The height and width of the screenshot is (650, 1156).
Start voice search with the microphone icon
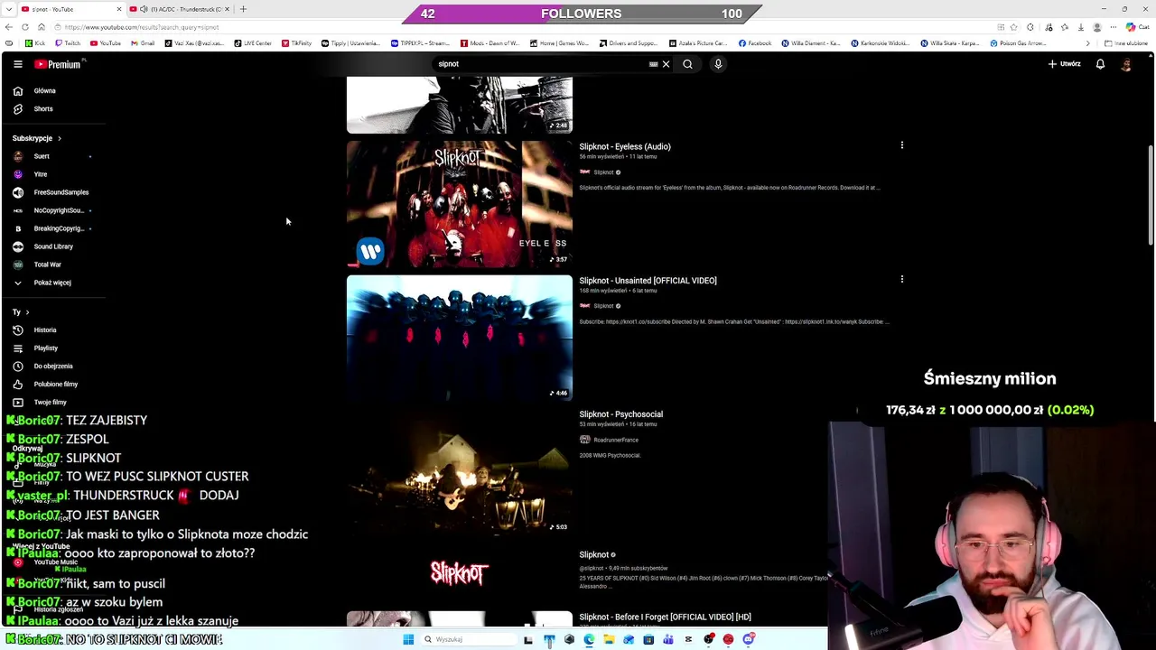point(718,64)
